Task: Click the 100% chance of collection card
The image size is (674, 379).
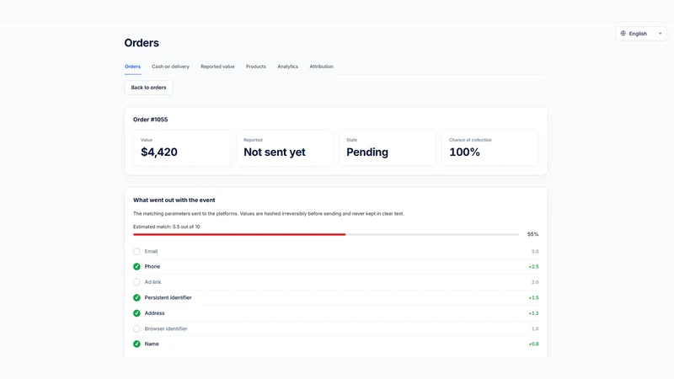Action: click(x=490, y=148)
